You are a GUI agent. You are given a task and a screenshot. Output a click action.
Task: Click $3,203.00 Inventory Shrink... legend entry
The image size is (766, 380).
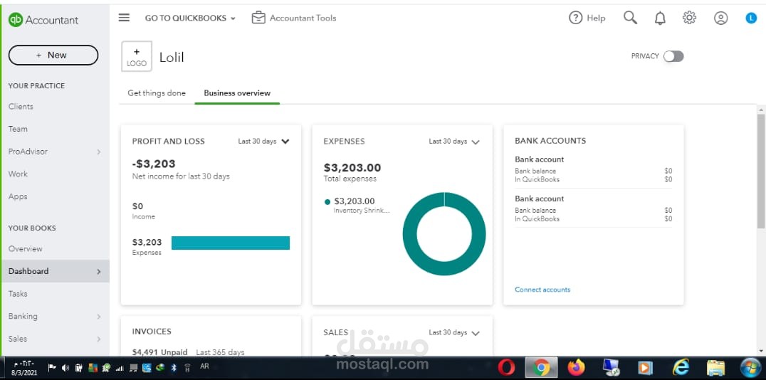click(362, 205)
